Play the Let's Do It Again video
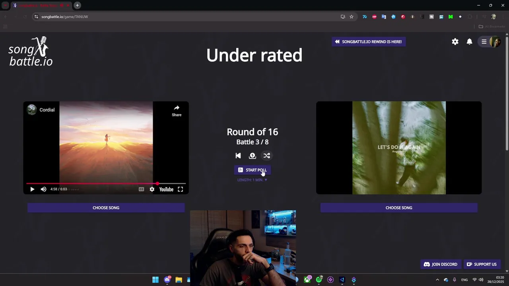509x286 pixels. [x=399, y=148]
